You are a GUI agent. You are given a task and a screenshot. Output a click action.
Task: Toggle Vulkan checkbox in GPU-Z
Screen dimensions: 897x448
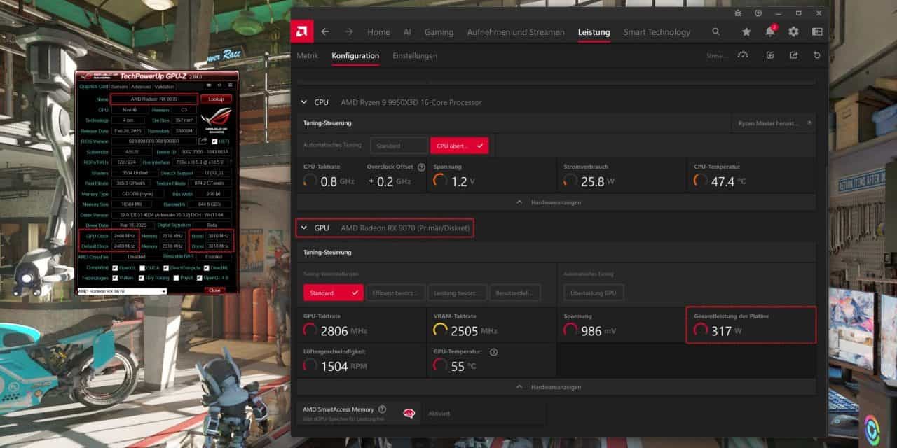(115, 278)
